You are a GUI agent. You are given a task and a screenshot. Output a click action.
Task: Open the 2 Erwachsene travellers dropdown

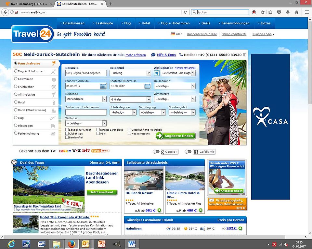tap(86, 99)
